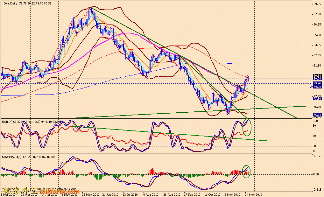Click the 21 Jun 2010 date label

(110, 195)
